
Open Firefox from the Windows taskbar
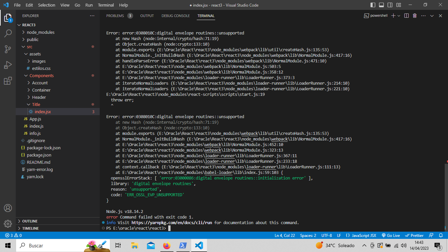167,245
